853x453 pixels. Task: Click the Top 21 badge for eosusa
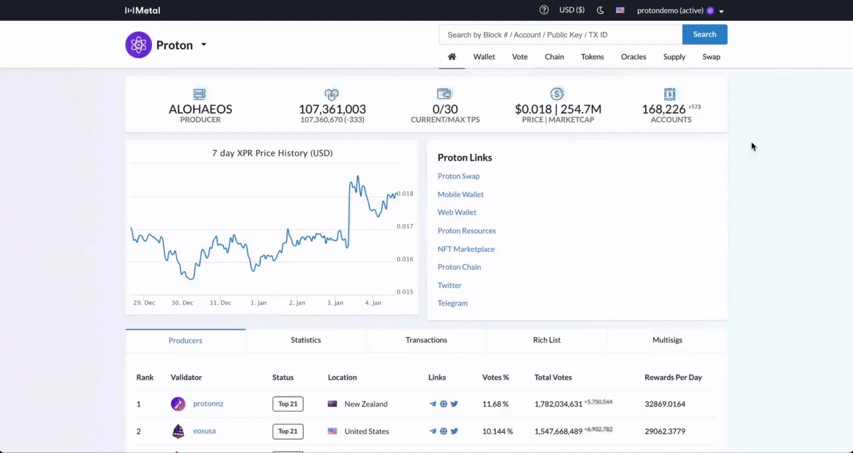pos(288,431)
